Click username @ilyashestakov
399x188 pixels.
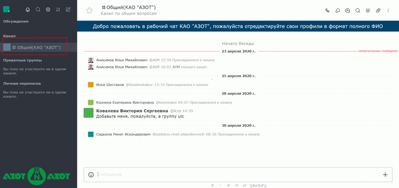pyautogui.click(x=139, y=85)
